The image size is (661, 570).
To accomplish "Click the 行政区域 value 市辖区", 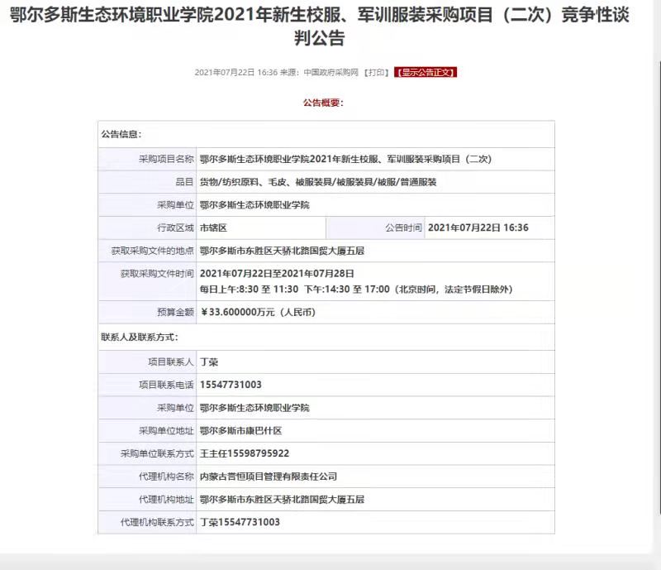I will tap(213, 228).
